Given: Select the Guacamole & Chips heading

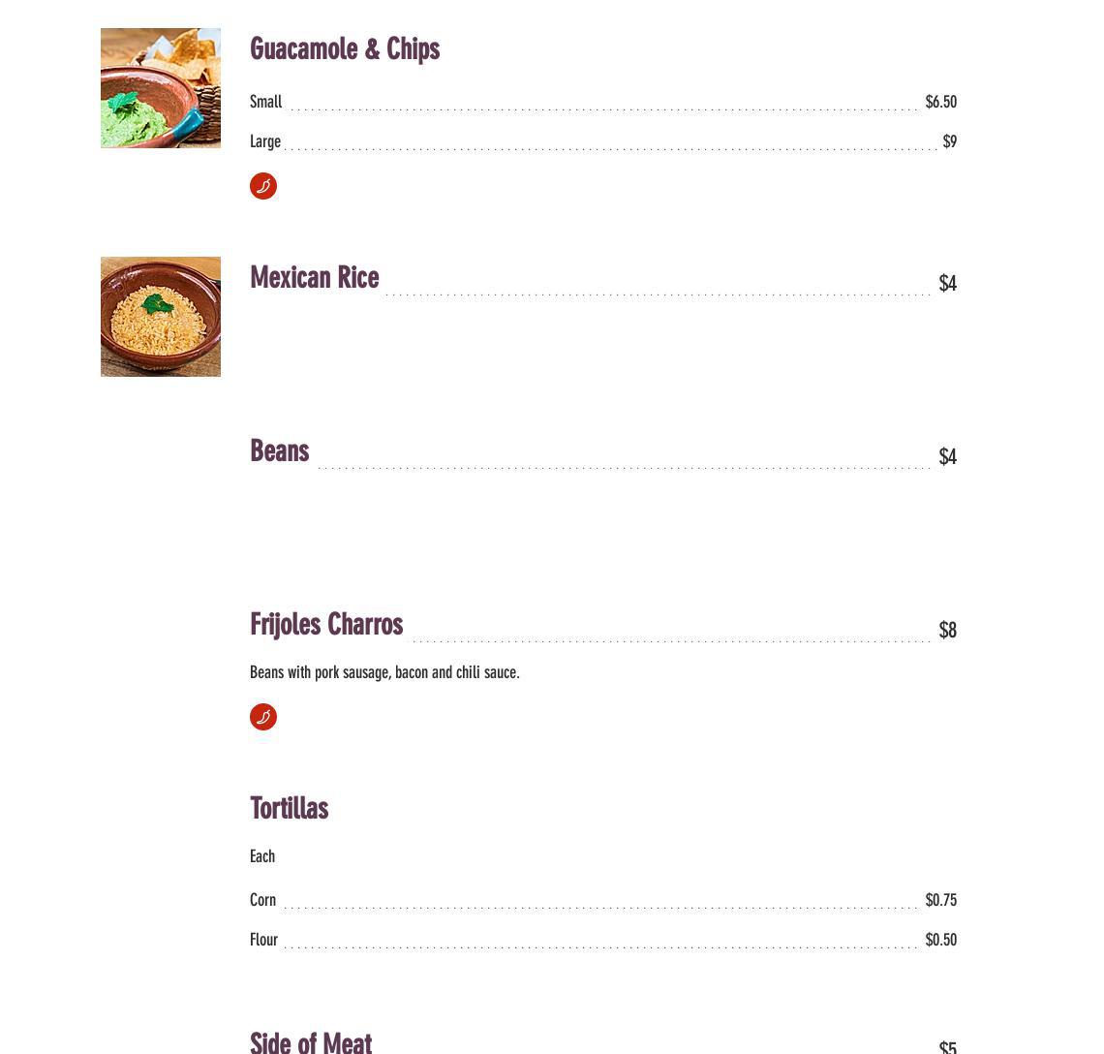Looking at the screenshot, I should pos(345,49).
